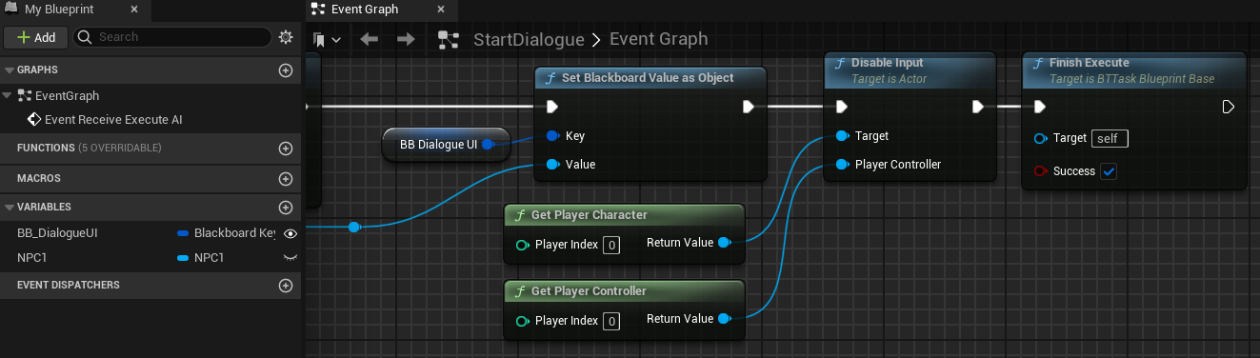Screen dimensions: 1260x358
Task: Add a new graph with plus icon
Action: [285, 70]
